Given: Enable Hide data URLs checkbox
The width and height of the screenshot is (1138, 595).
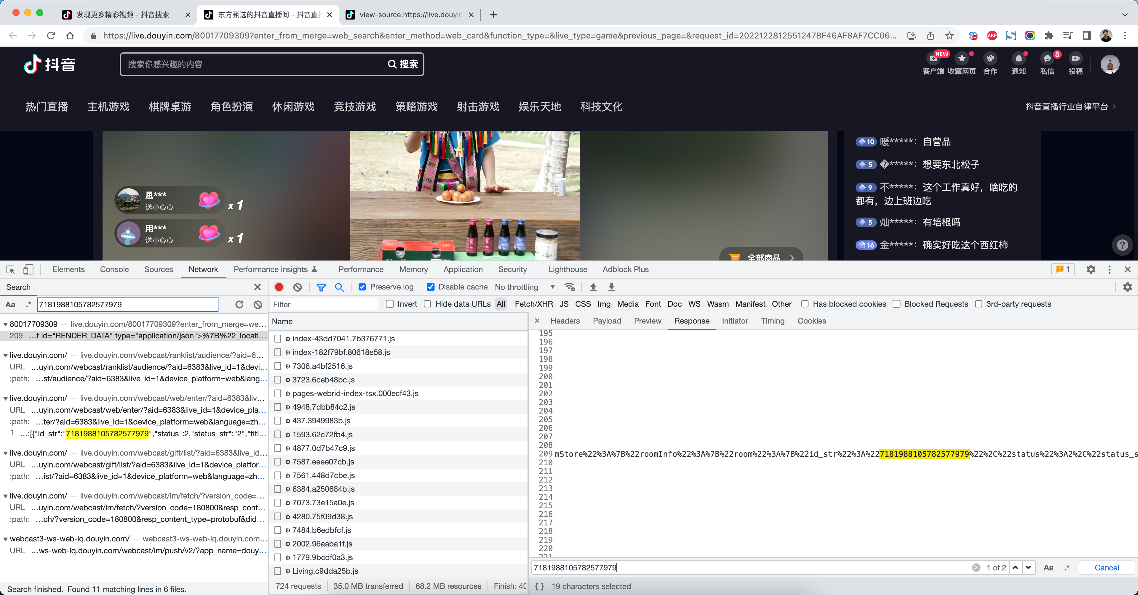Looking at the screenshot, I should [427, 304].
